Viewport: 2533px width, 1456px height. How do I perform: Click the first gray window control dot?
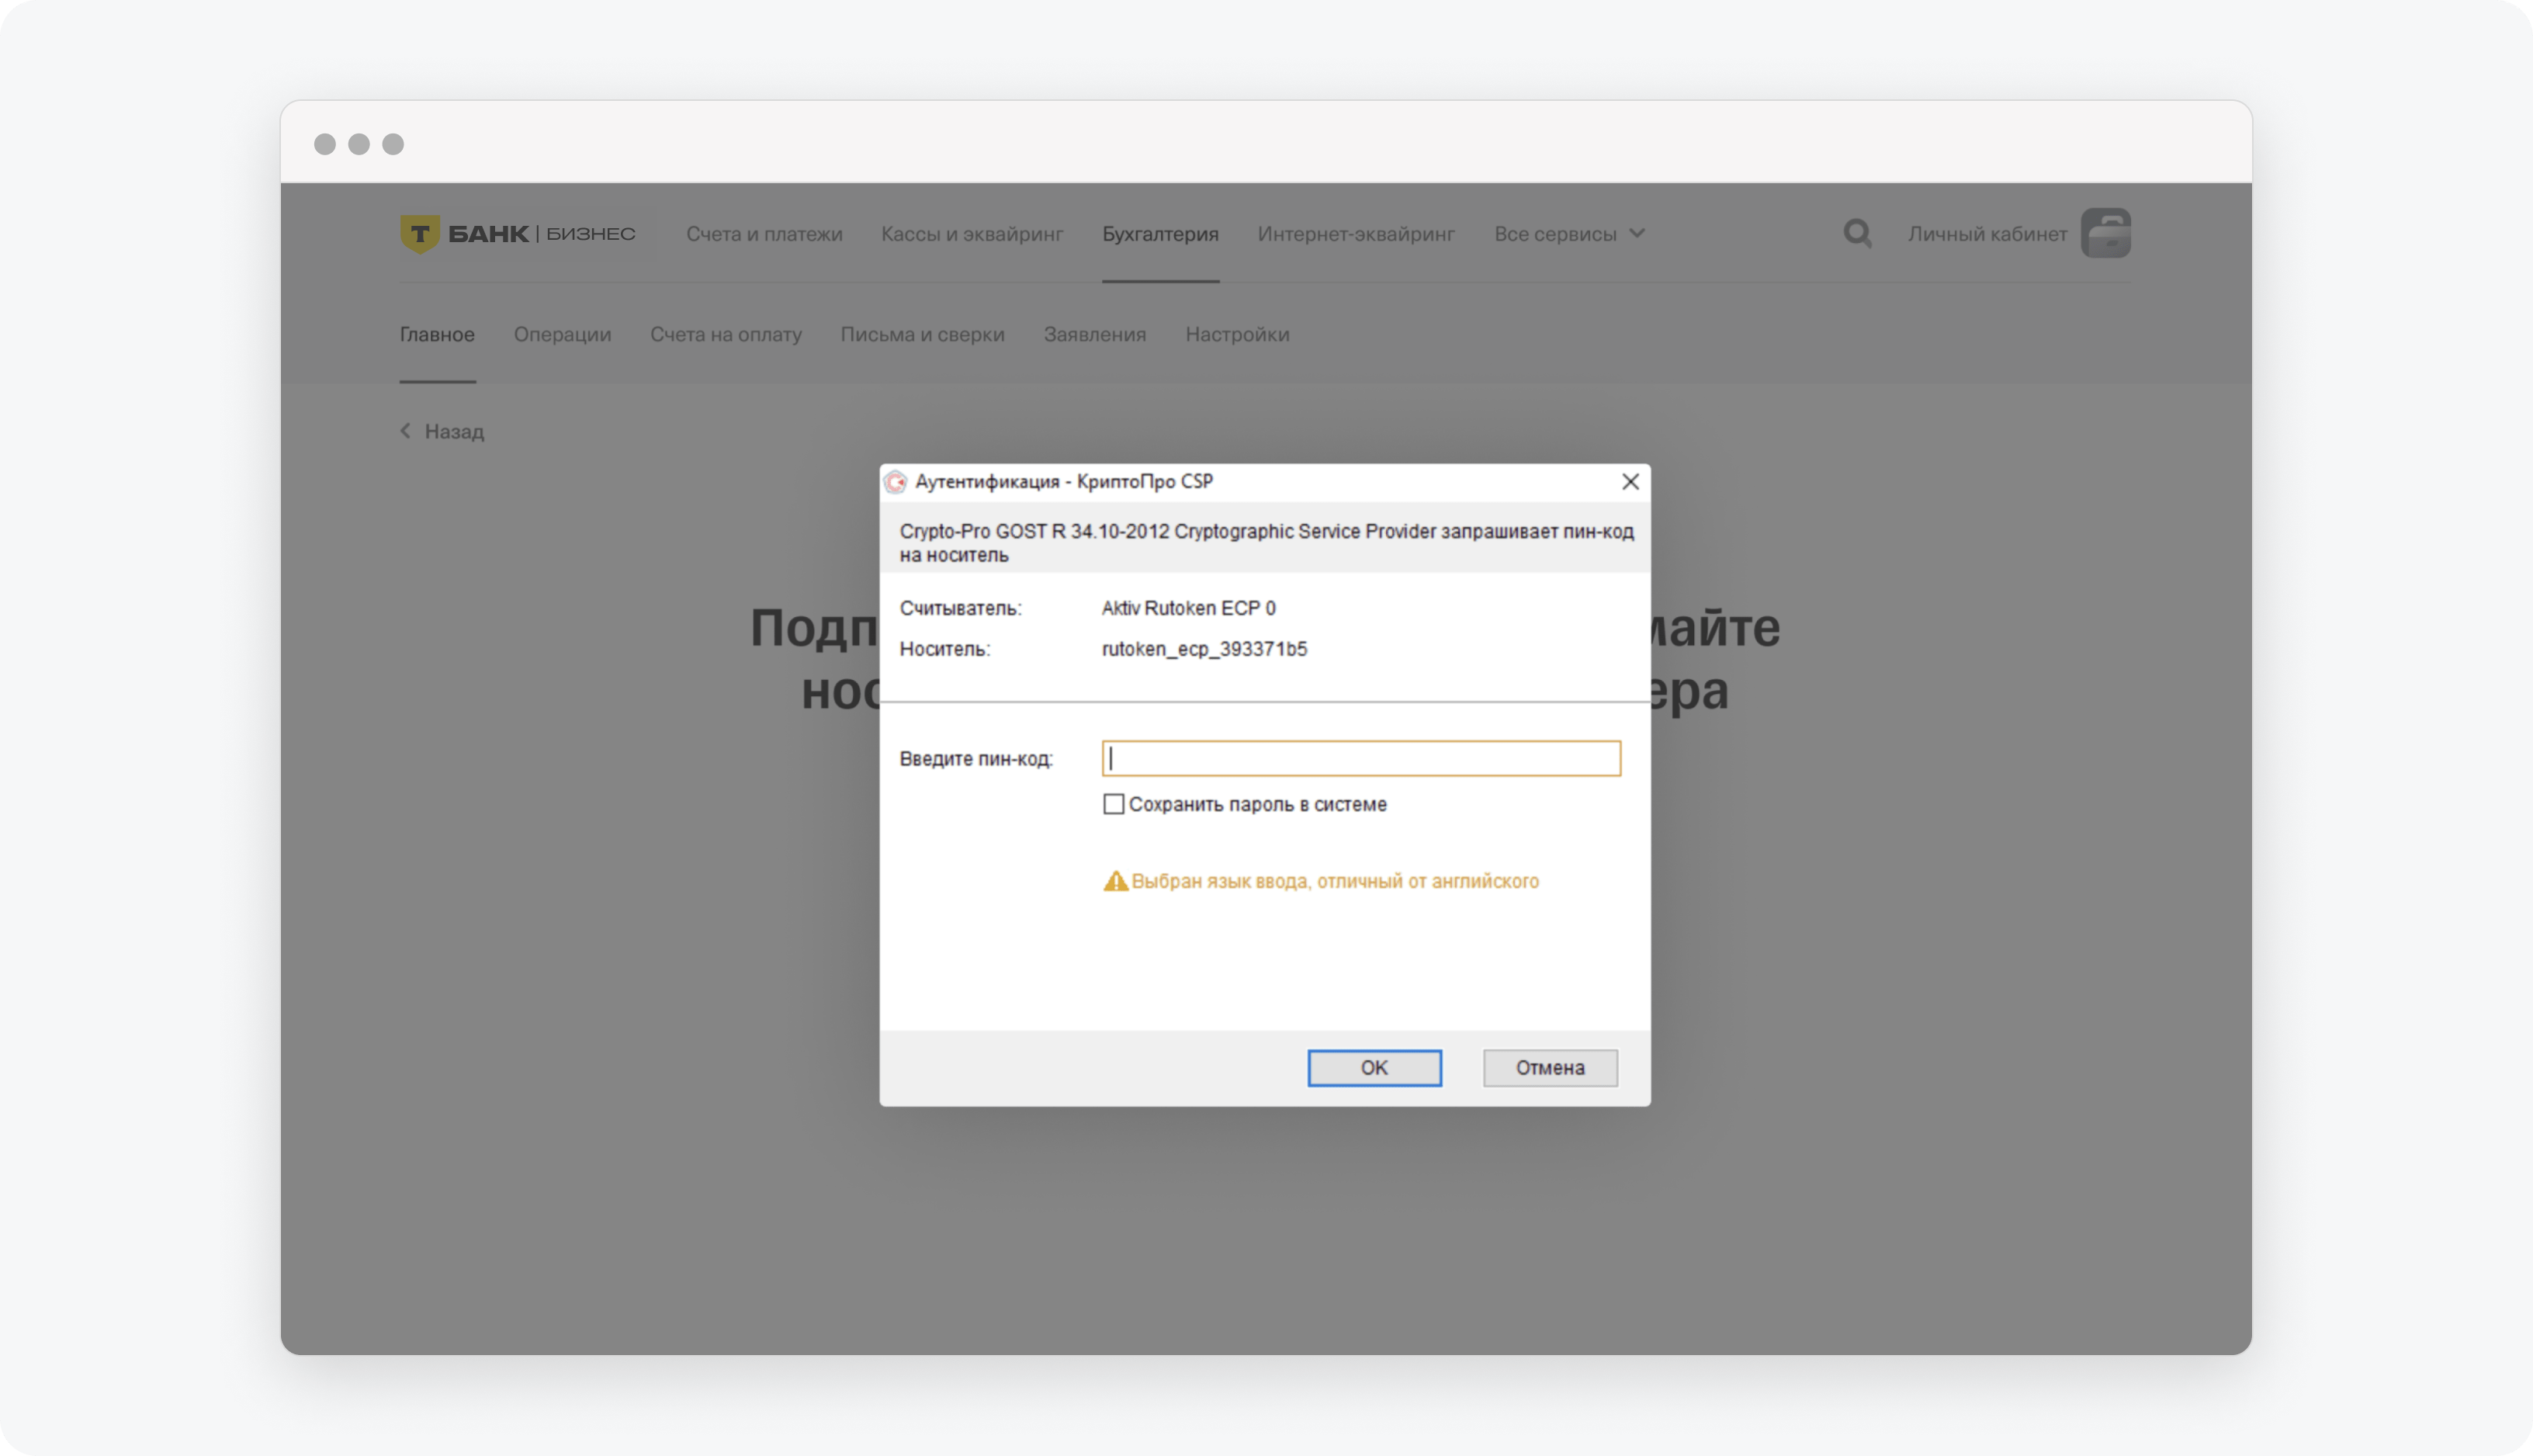click(325, 144)
